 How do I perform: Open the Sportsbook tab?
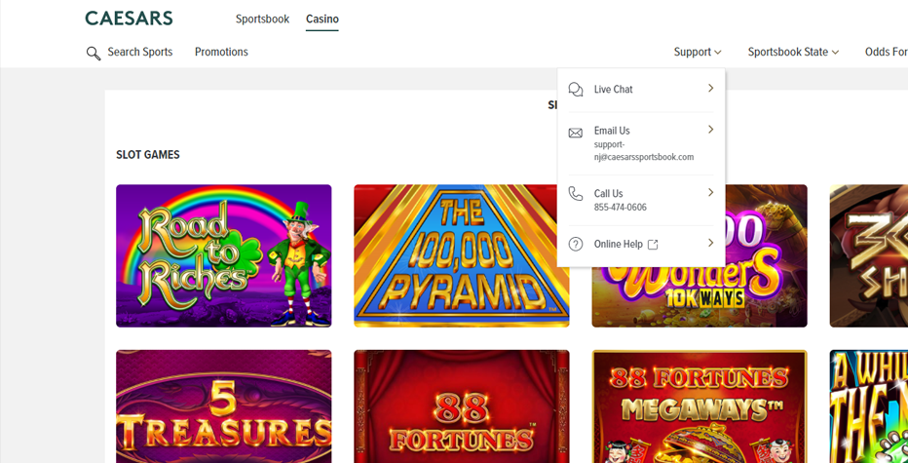point(262,19)
